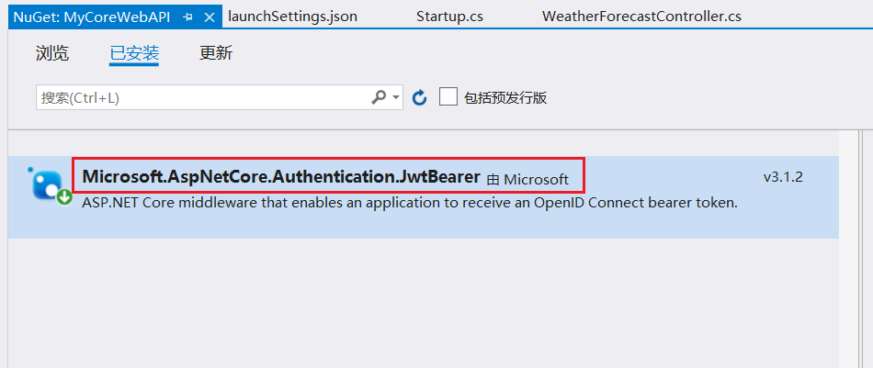Click the NuGet: MyCoreWebAPI tab title
This screenshot has height=368, width=873.
point(92,17)
